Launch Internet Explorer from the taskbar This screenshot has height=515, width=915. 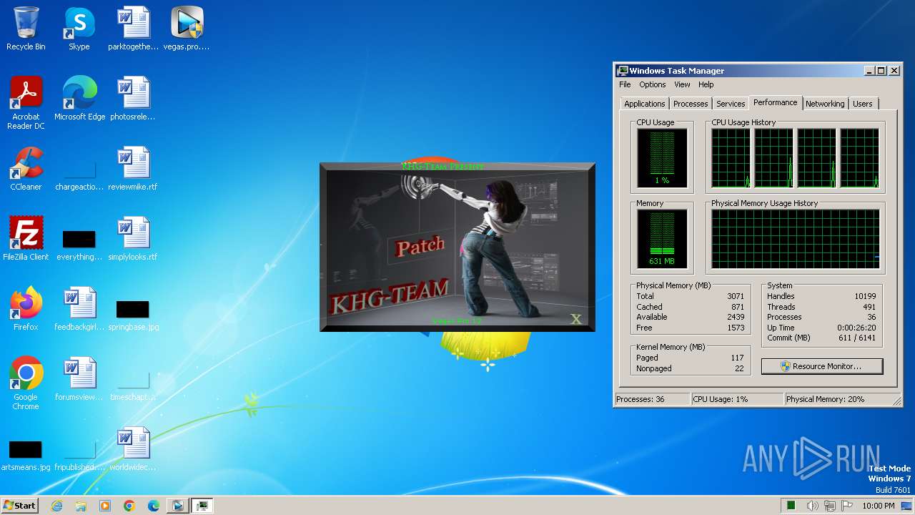point(56,506)
